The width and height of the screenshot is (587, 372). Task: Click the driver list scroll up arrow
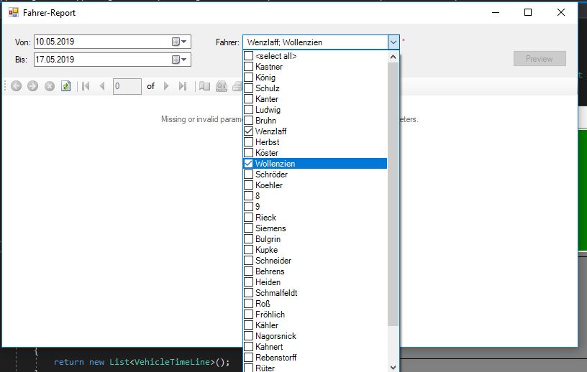(x=393, y=57)
